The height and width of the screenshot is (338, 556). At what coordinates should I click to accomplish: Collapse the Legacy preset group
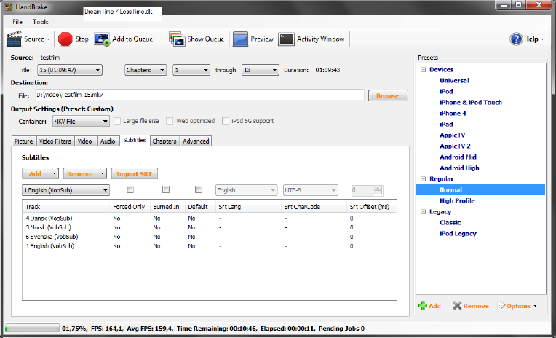click(x=423, y=211)
